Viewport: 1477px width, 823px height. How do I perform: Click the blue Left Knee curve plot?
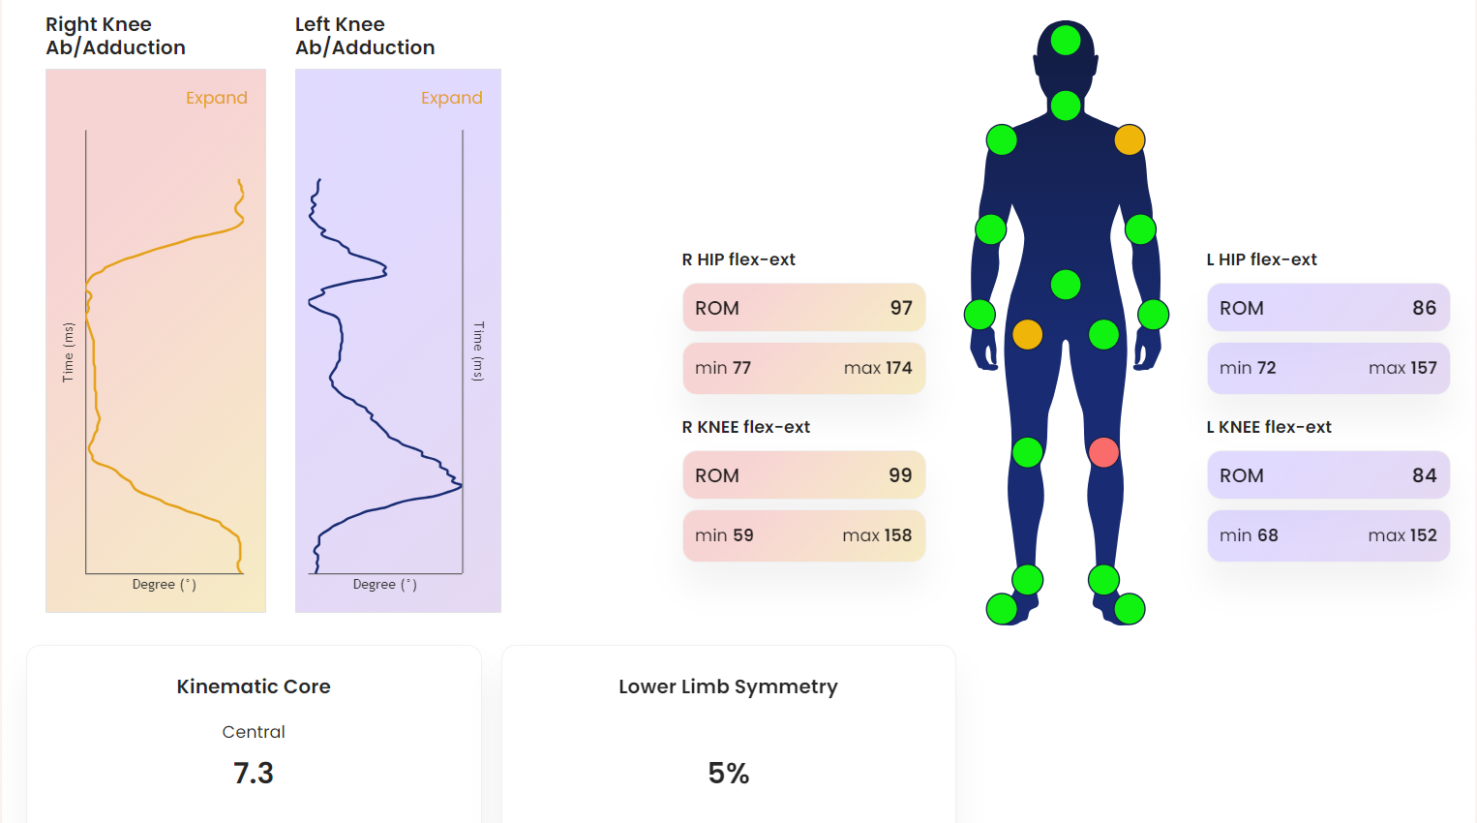pos(385,376)
